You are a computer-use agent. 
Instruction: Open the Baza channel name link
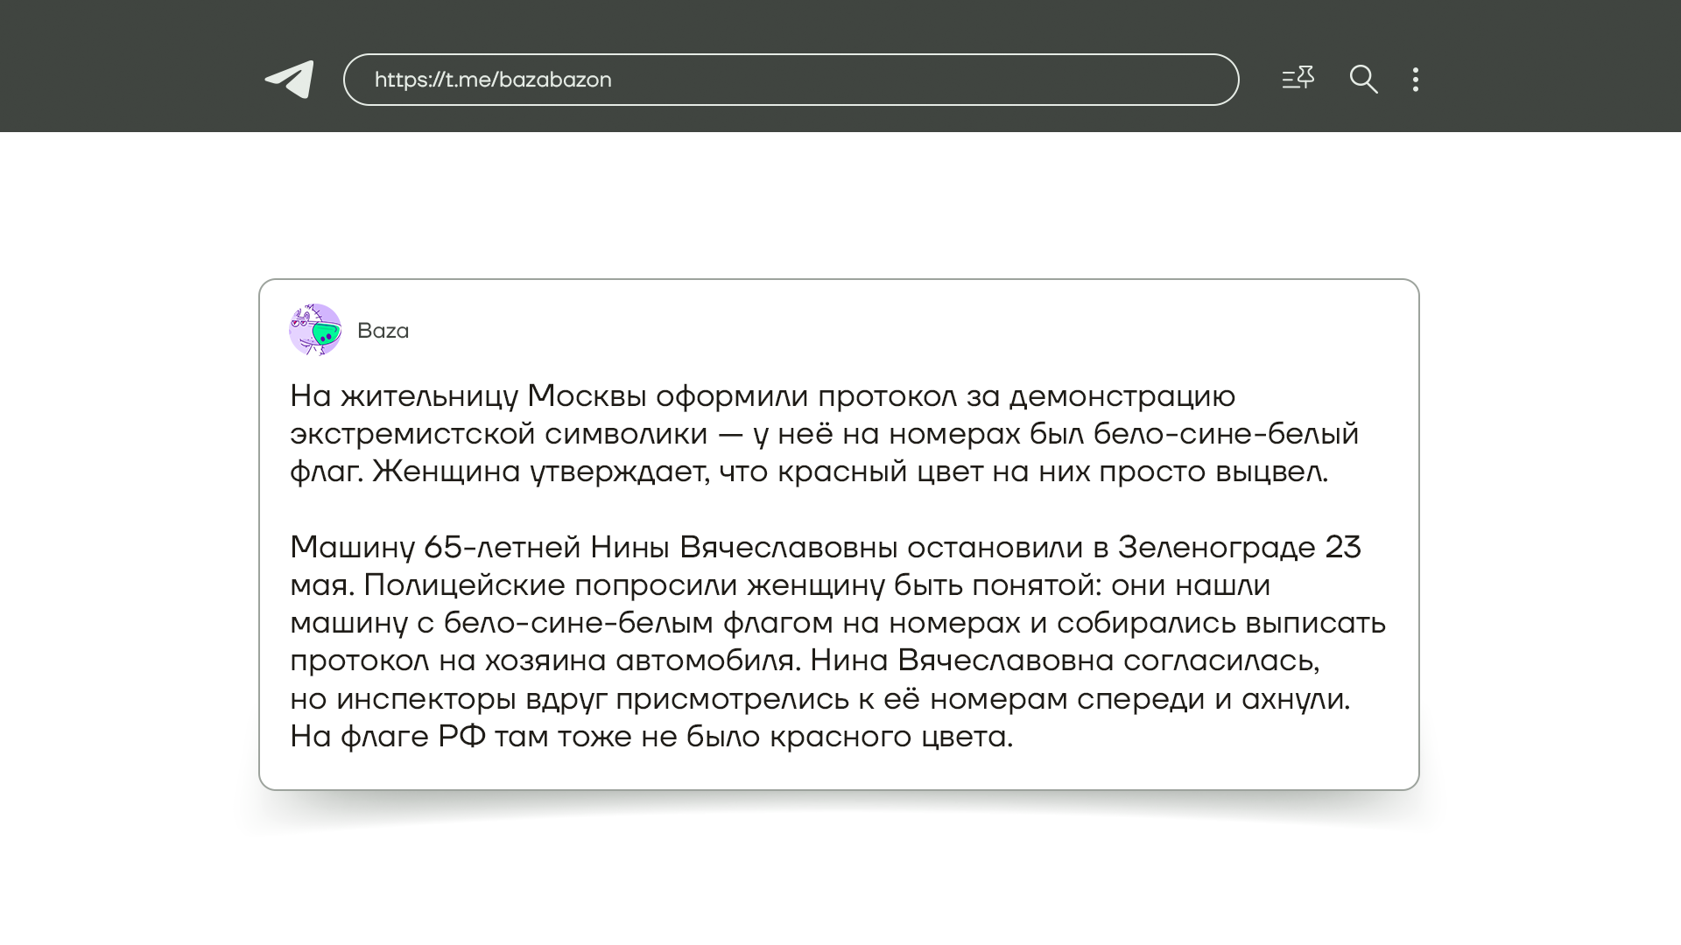(x=383, y=331)
